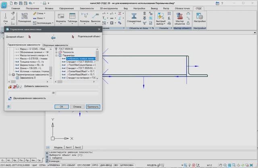Open the Главная ribbon tab
The image size is (258, 168).
pos(16,8)
